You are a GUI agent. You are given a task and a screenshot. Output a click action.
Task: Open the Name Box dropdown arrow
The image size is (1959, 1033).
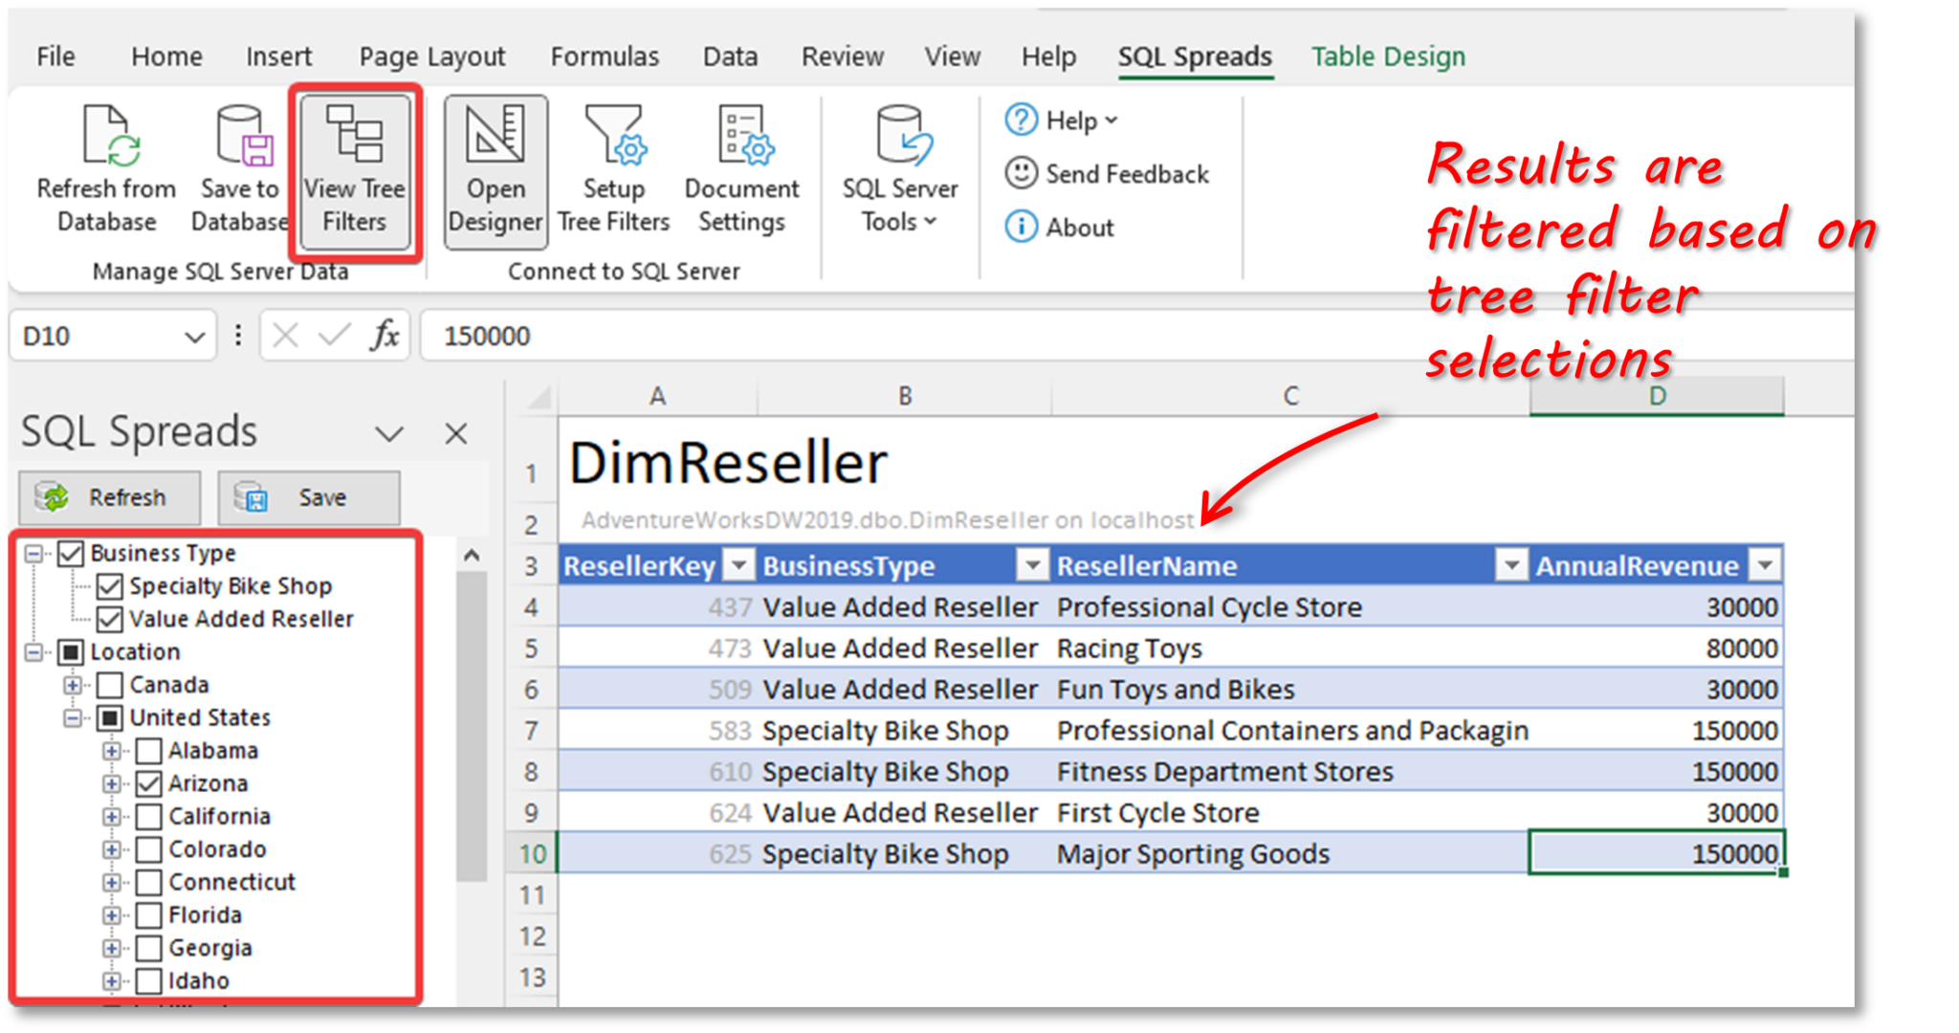click(194, 337)
